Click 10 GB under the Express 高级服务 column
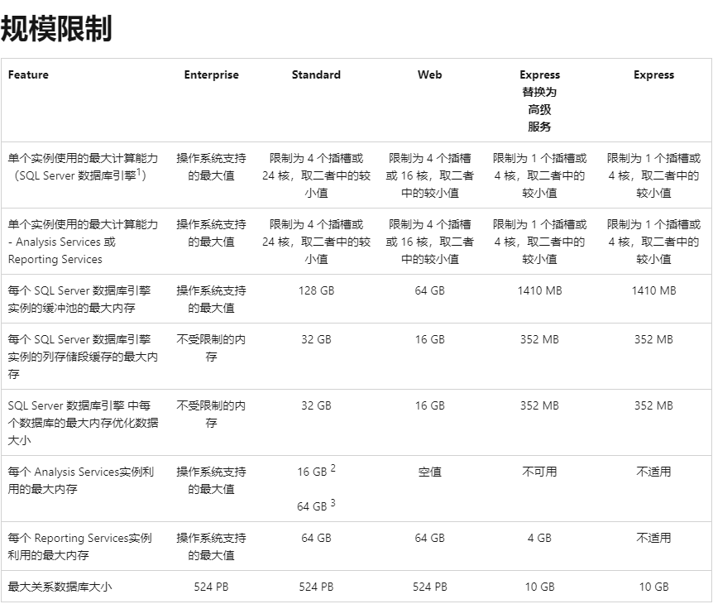The image size is (713, 604). 540,587
